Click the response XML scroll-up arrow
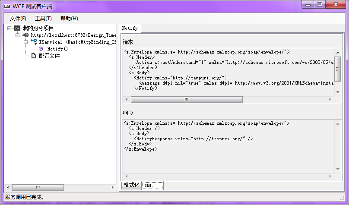This screenshot has height=205, width=349. point(338,124)
